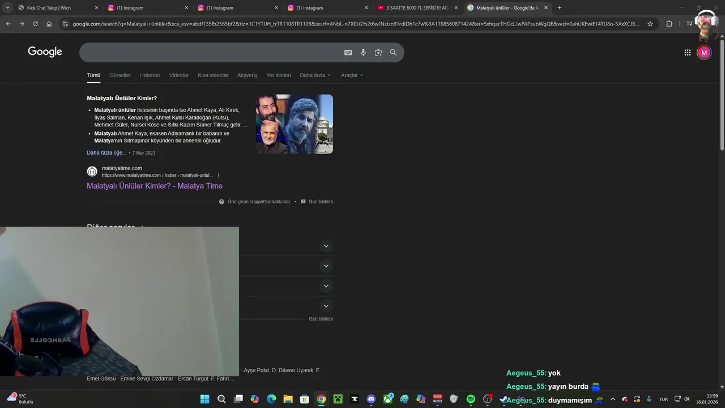Open Microsoft Store from the taskbar
The width and height of the screenshot is (725, 408).
point(304,399)
